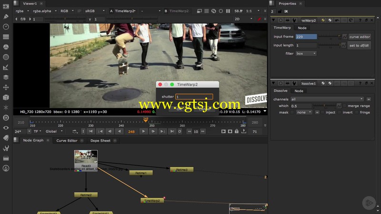Enable the inject checkbox

pyautogui.click(x=322, y=112)
